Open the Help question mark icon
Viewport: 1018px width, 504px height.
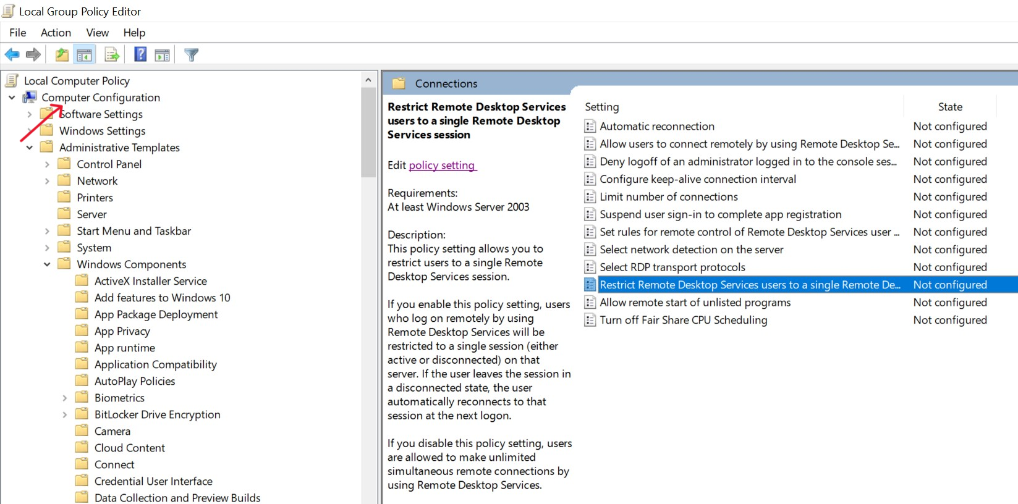click(140, 55)
